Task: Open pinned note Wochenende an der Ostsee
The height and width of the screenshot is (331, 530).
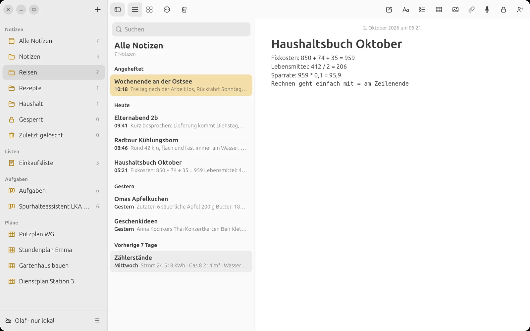Action: (x=181, y=85)
